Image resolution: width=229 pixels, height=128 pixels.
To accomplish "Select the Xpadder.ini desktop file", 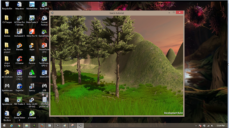I will point(7,101).
